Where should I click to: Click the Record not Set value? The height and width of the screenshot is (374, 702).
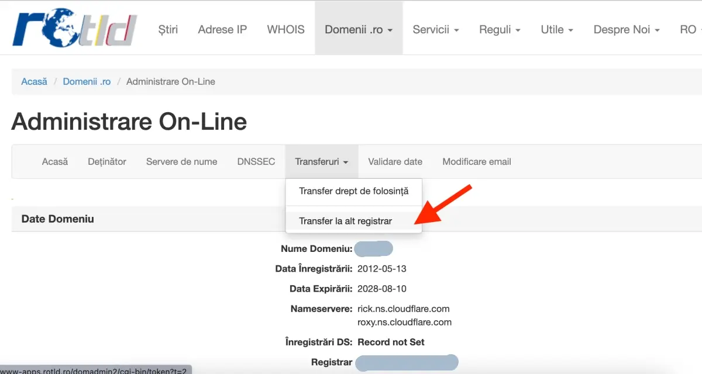pyautogui.click(x=391, y=342)
